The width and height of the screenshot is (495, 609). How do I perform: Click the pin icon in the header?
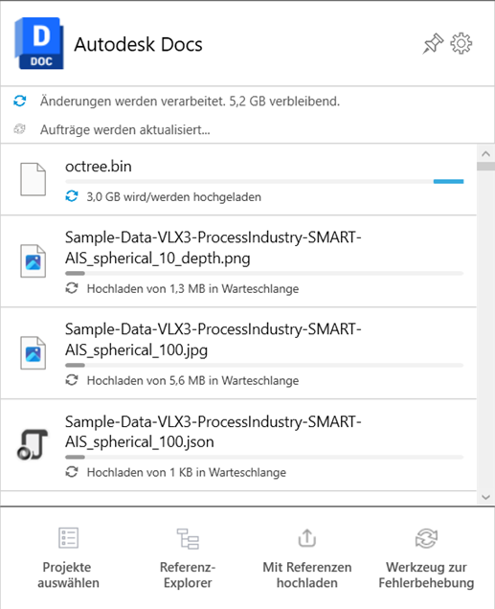coord(433,43)
